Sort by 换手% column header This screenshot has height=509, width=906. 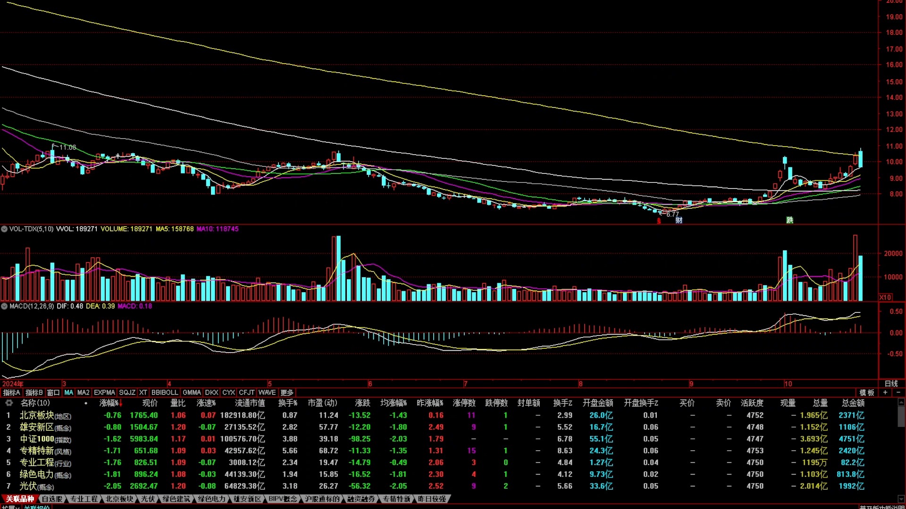[x=288, y=403]
